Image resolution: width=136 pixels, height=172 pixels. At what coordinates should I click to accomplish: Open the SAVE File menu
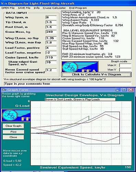[x=24, y=8]
